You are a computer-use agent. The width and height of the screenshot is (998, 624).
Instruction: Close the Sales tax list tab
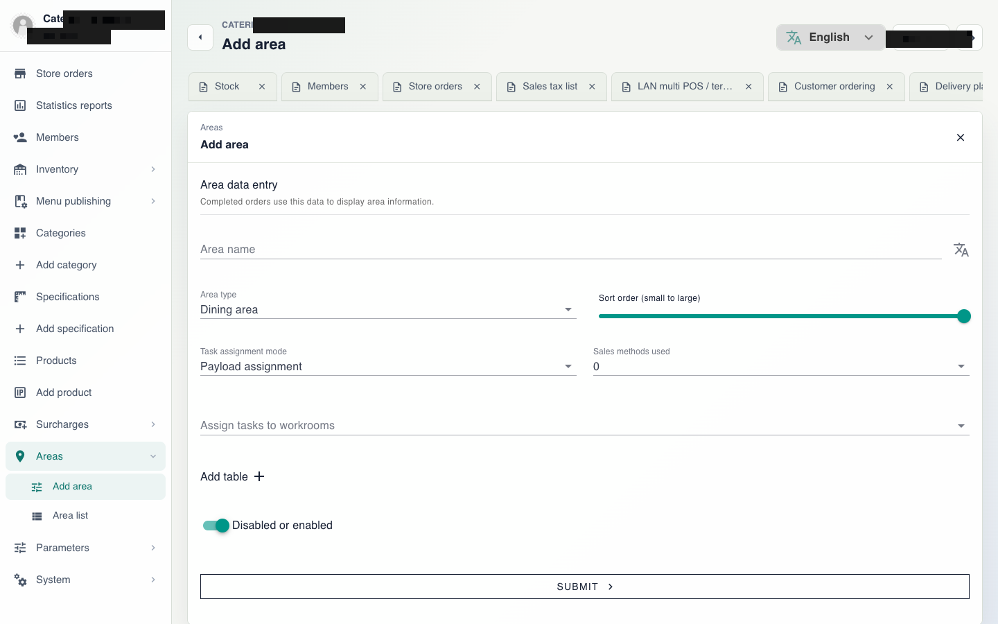[x=592, y=87]
